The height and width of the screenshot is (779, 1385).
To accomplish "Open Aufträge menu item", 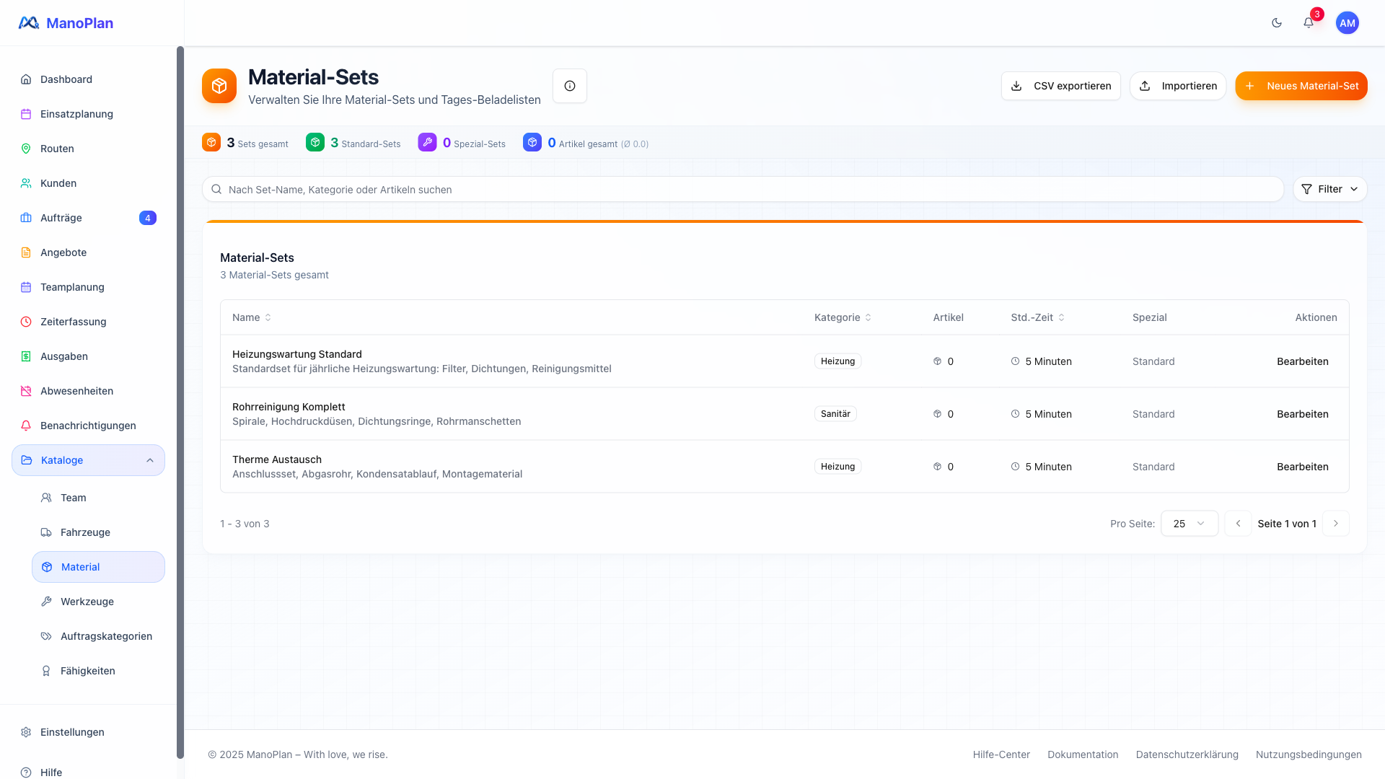I will [61, 218].
